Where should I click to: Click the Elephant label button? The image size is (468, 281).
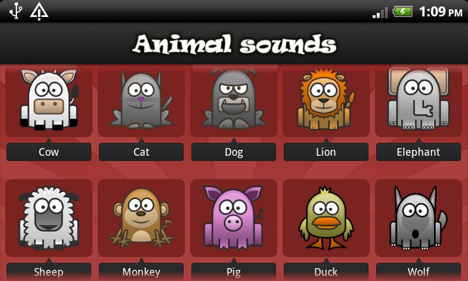[418, 152]
